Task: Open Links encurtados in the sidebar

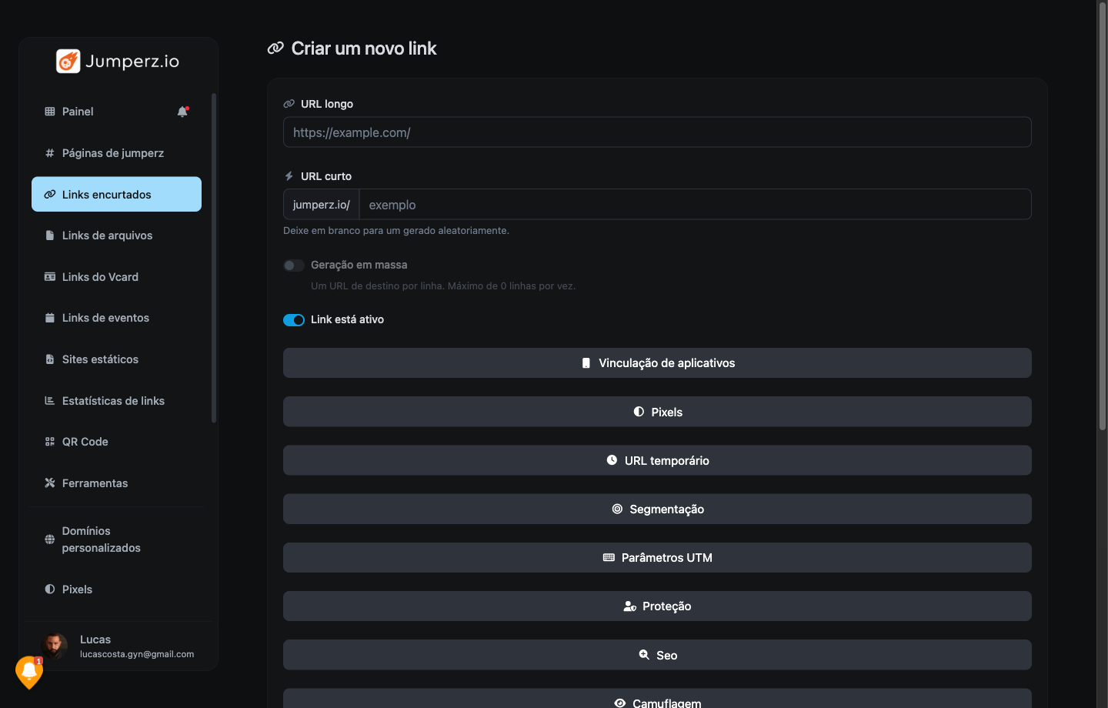Action: coord(116,195)
